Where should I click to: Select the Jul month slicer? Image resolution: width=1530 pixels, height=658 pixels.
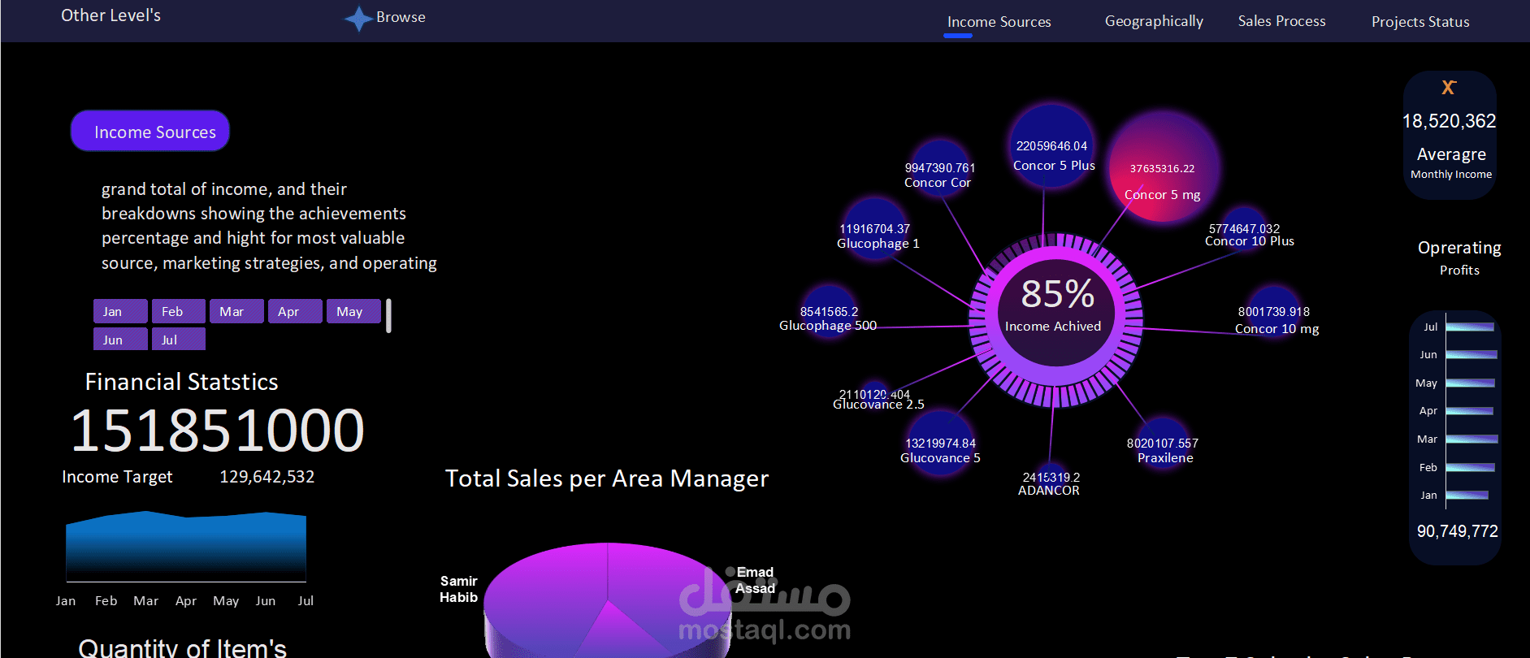(x=179, y=340)
